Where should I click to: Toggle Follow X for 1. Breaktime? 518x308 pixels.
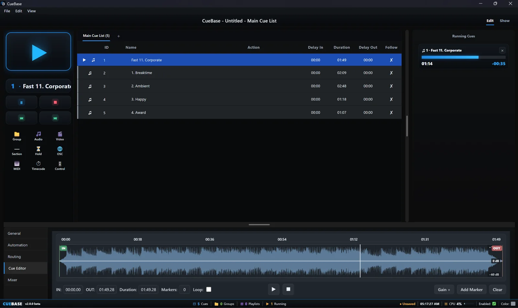391,73
